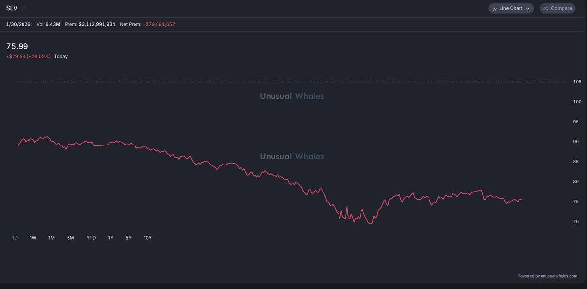Open the SLV external link arrow icon
Image resolution: width=587 pixels, height=289 pixels.
pyautogui.click(x=23, y=9)
